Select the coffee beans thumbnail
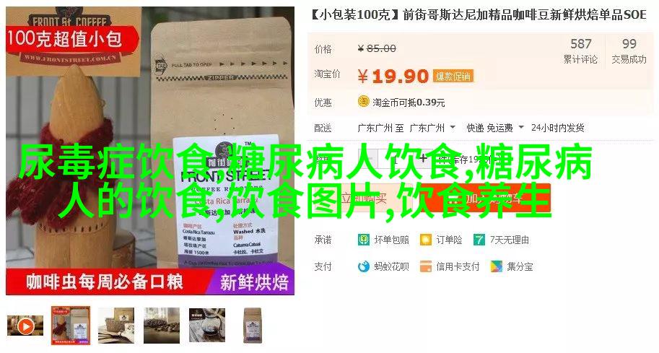The image size is (659, 353). pyautogui.click(x=162, y=326)
